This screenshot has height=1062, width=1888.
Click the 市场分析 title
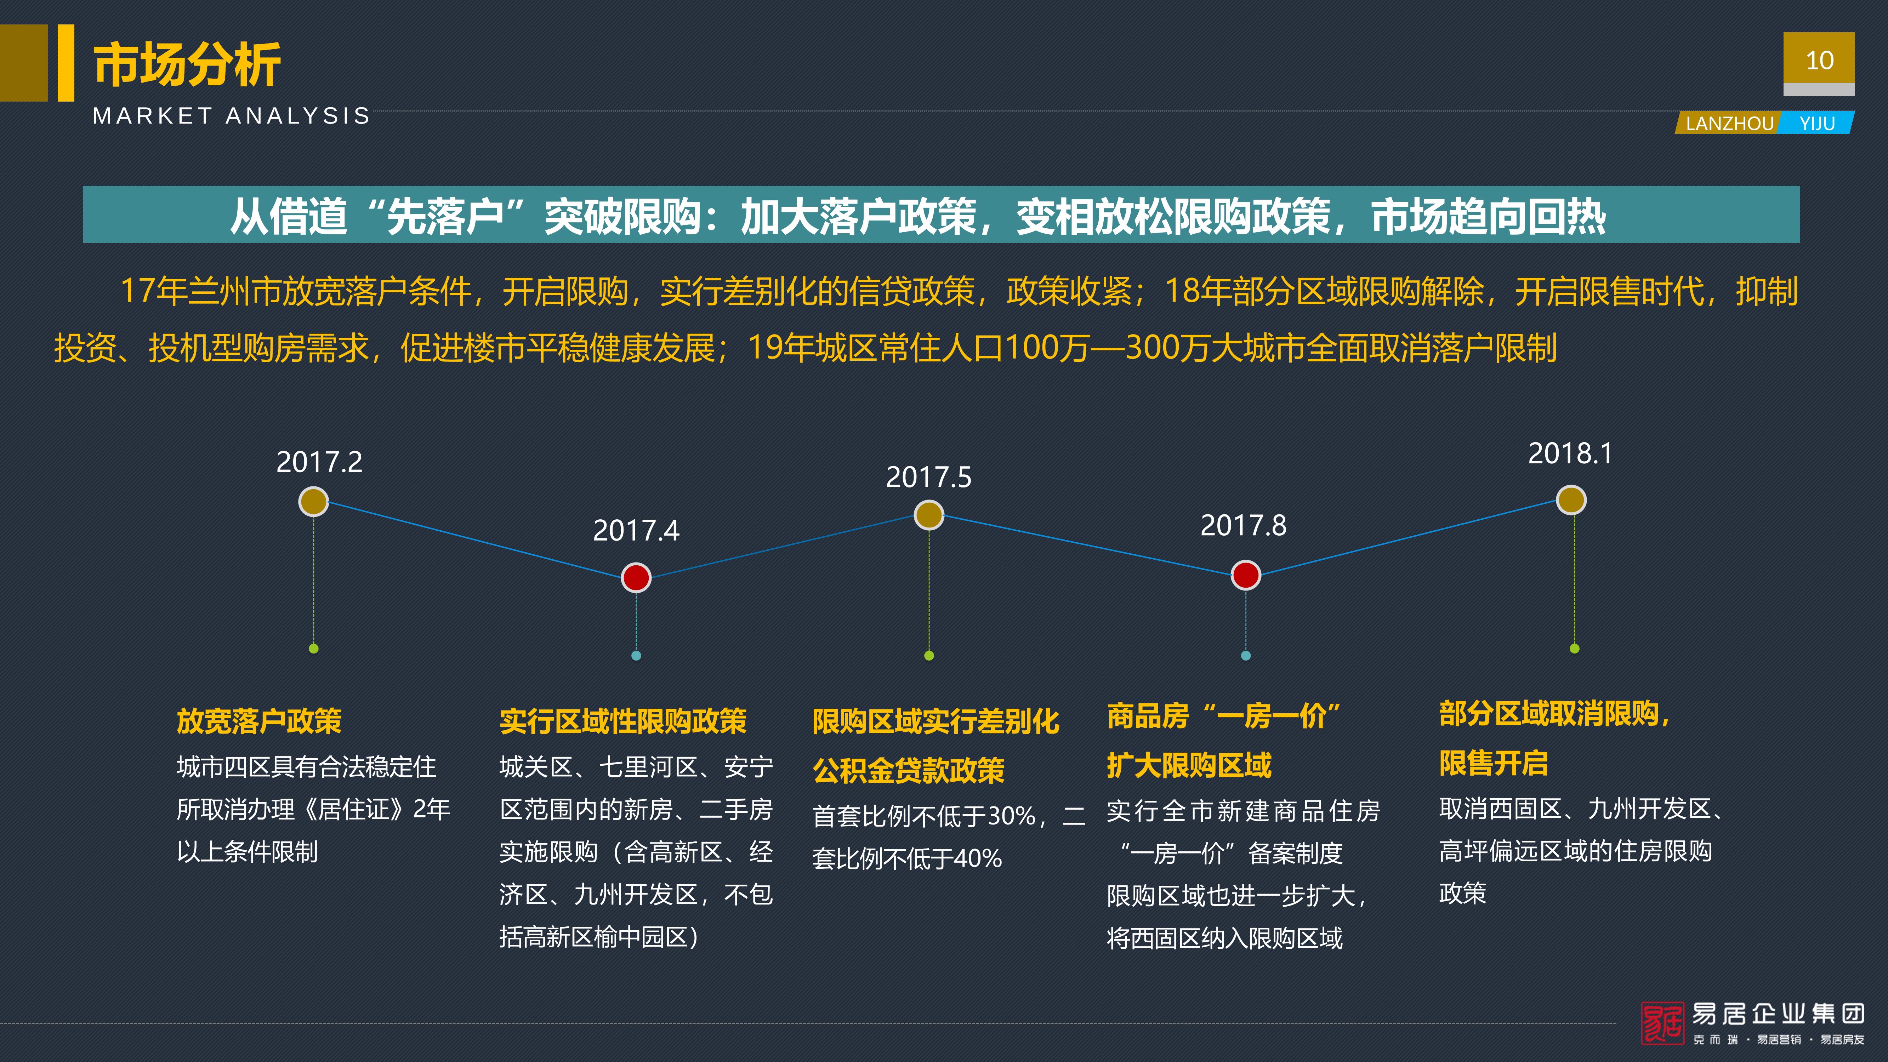187,65
